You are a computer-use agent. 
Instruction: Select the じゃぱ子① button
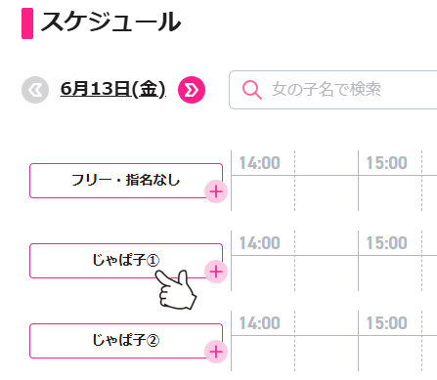[126, 261]
